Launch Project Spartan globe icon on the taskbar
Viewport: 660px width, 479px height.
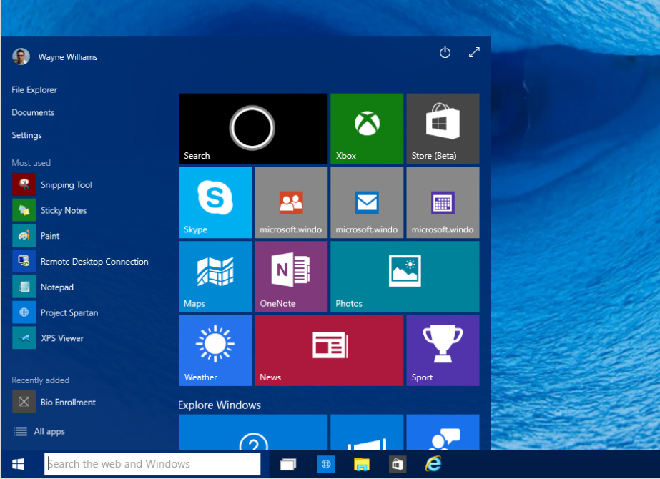(x=326, y=464)
